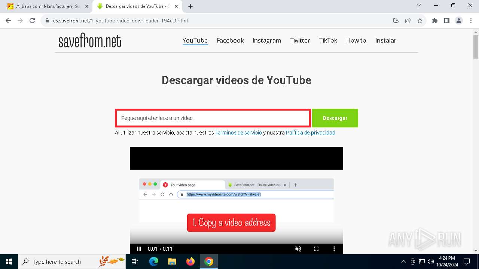This screenshot has height=269, width=479.
Task: Launch Firefox from taskbar
Action: [x=190, y=262]
